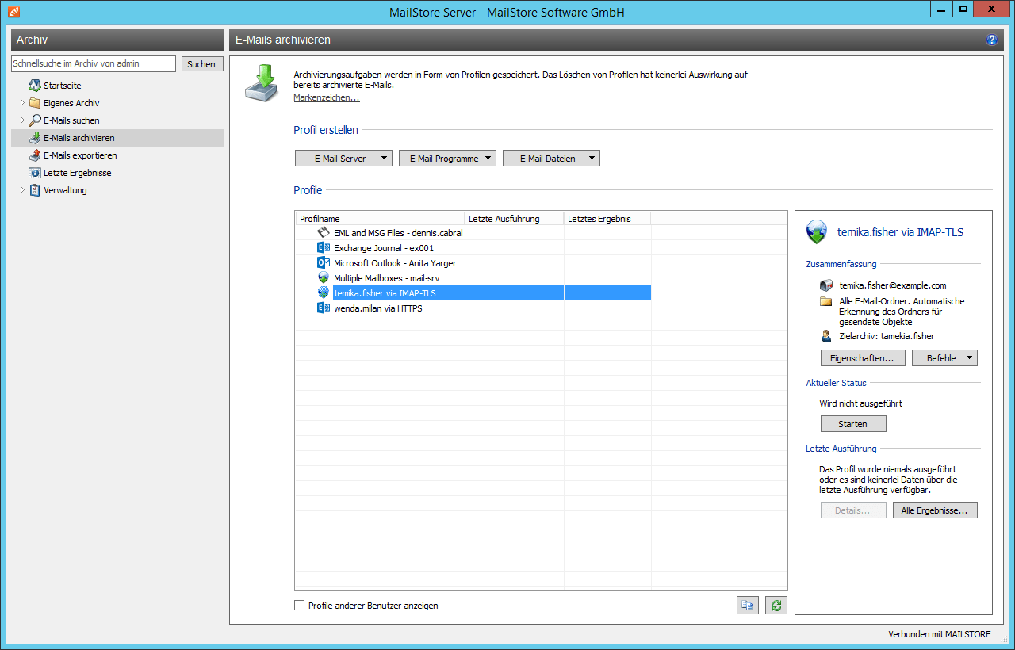
Task: Click Starten to run the profile
Action: 853,424
